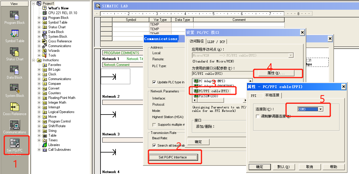The height and width of the screenshot is (174, 359).
Task: Open the COM3 port dropdown
Action: 321,109
